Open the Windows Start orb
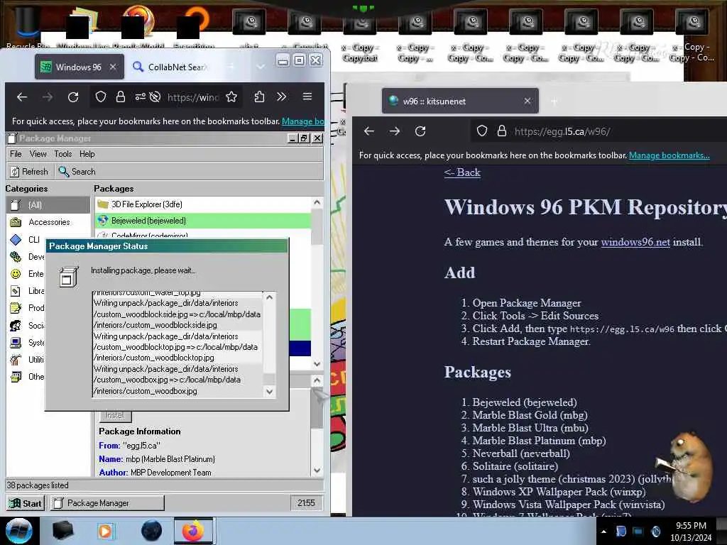727x545 pixels. coord(18,531)
